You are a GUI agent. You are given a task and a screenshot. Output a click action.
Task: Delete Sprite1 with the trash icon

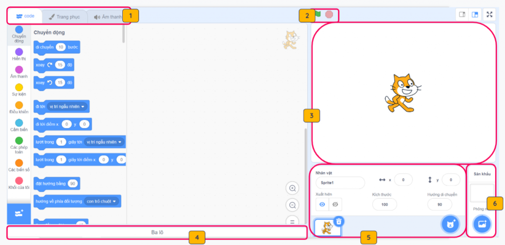tap(339, 221)
